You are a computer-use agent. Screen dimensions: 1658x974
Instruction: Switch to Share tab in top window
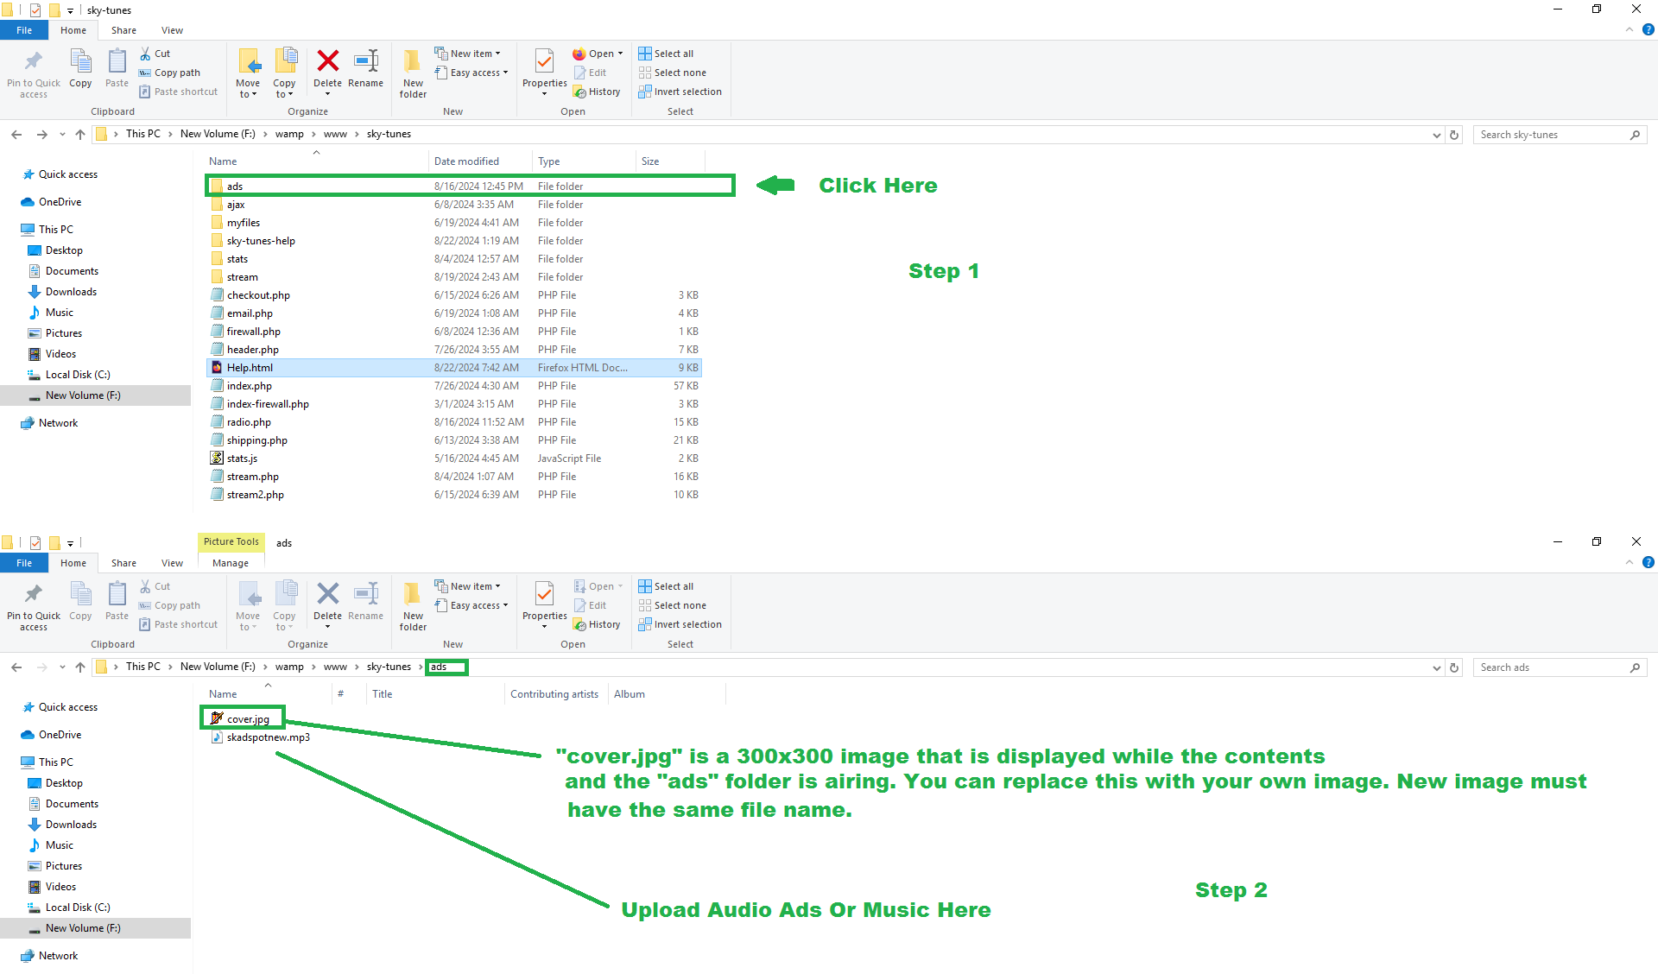123,30
